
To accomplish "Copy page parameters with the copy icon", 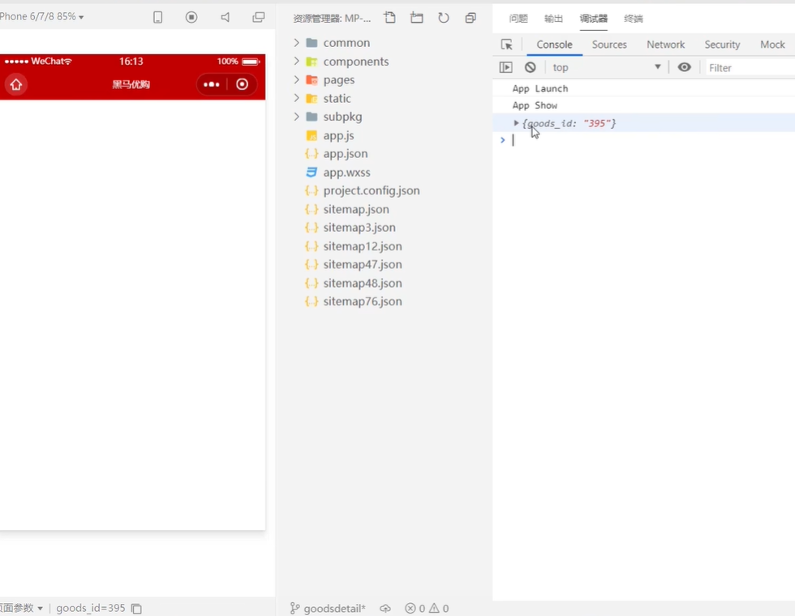I will [x=136, y=608].
